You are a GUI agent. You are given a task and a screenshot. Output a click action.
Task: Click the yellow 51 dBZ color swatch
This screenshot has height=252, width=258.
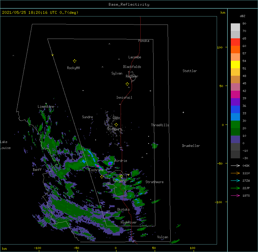(235, 64)
